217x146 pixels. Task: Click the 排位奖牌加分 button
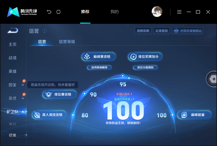tap(145, 57)
